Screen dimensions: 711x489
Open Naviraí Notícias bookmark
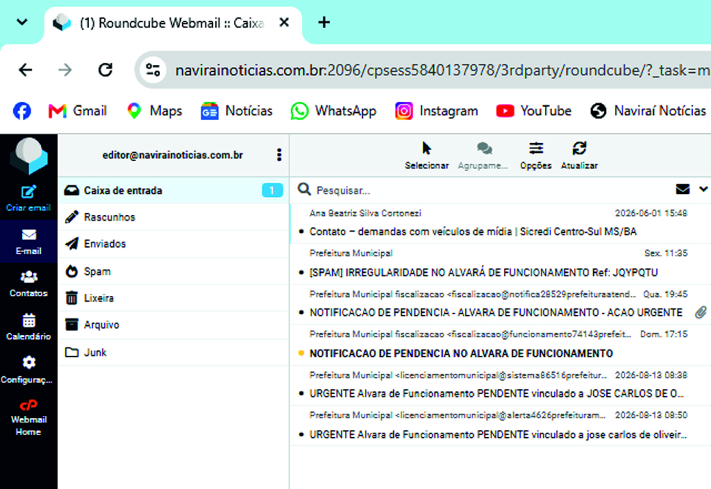(x=648, y=111)
